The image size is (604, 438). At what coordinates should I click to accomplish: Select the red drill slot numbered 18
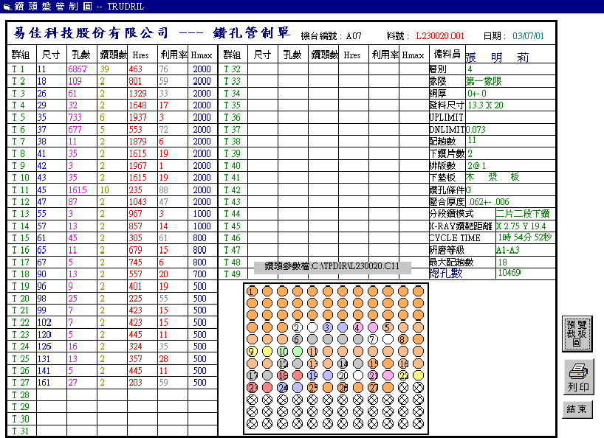coord(282,375)
